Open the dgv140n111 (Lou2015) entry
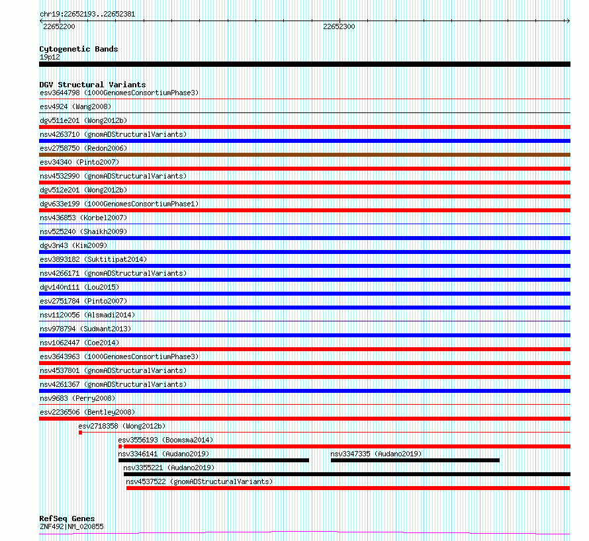This screenshot has width=589, height=541. [x=79, y=287]
